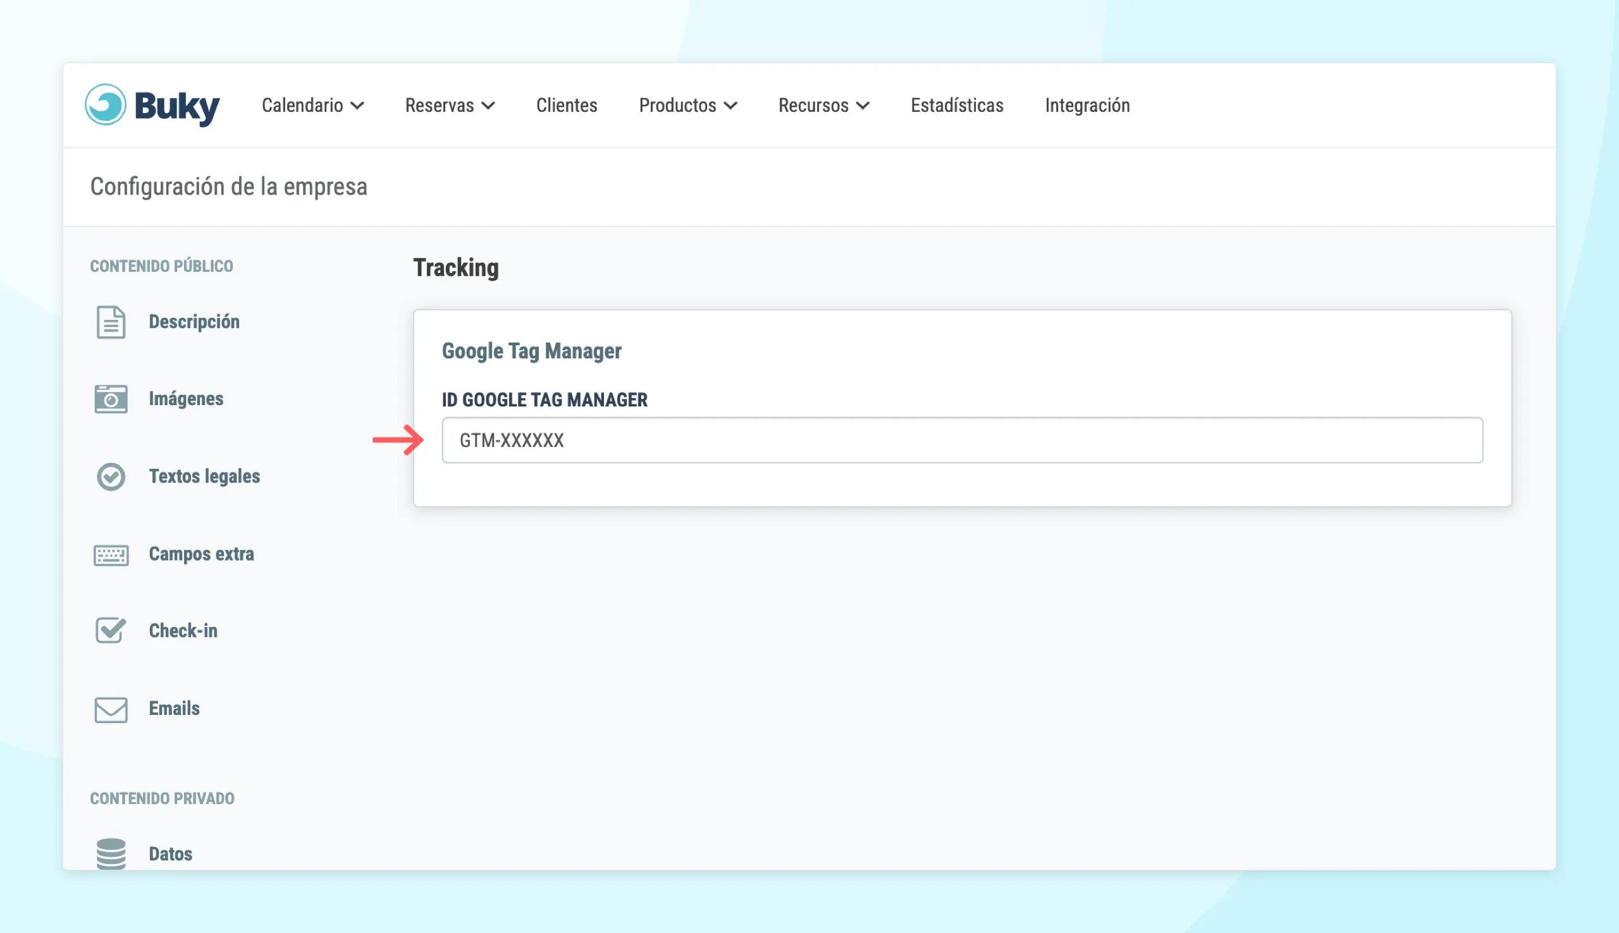Click the Tracking heading
Image resolution: width=1619 pixels, height=933 pixels.
tap(456, 268)
